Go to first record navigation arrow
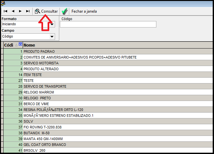 (6, 11)
